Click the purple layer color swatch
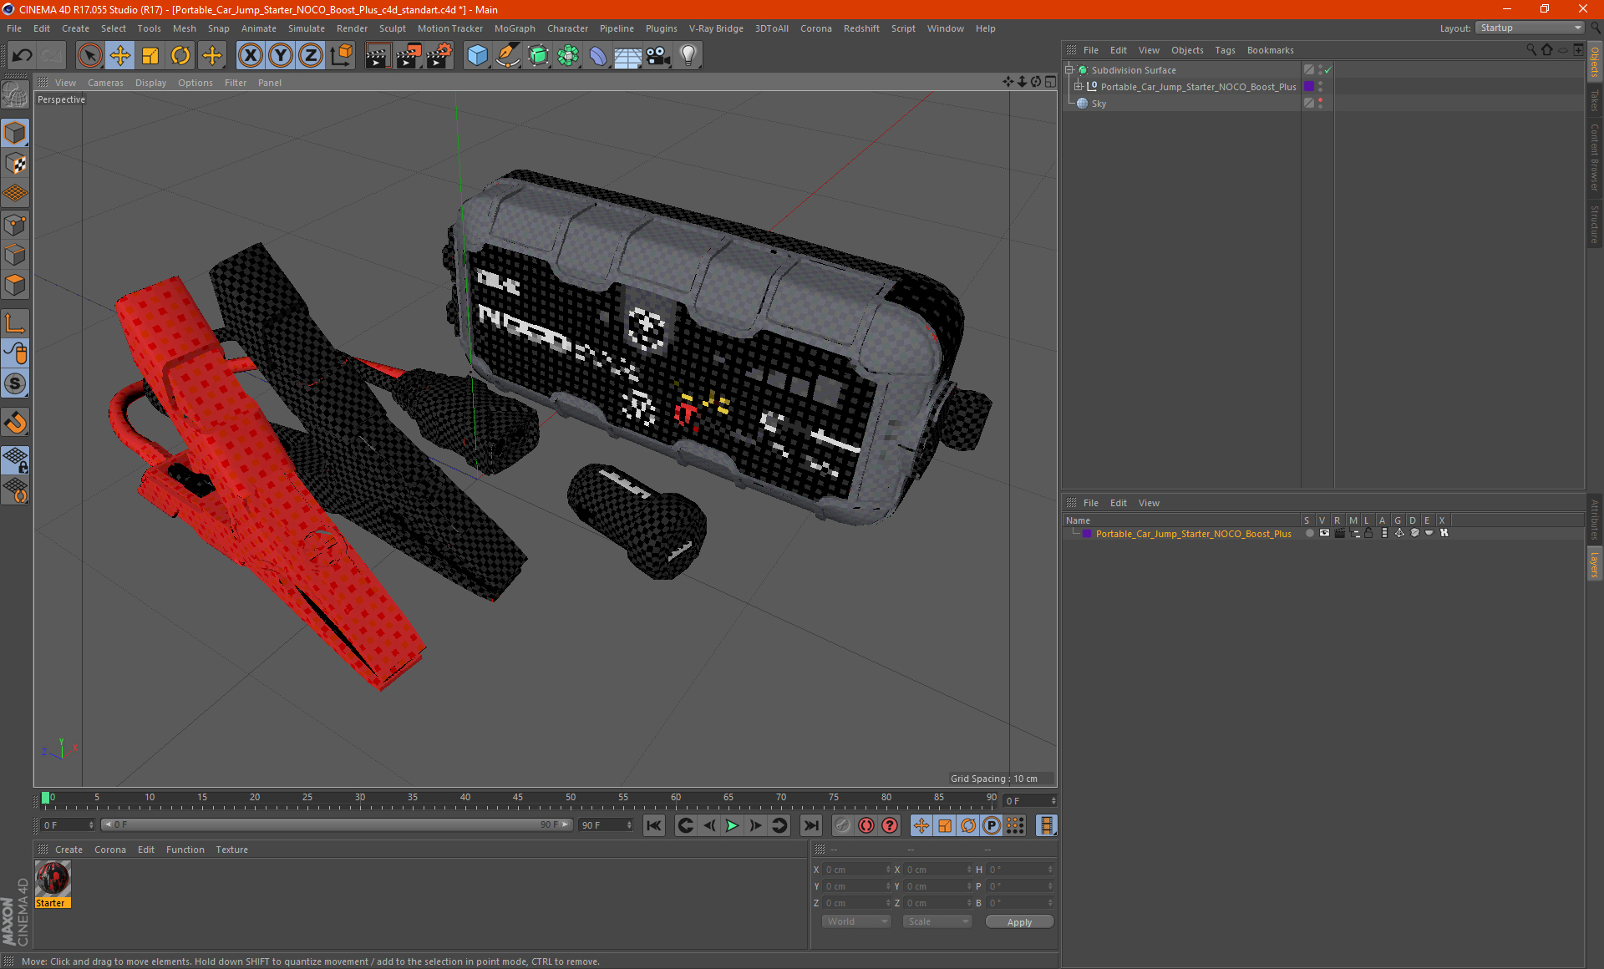 click(1087, 534)
